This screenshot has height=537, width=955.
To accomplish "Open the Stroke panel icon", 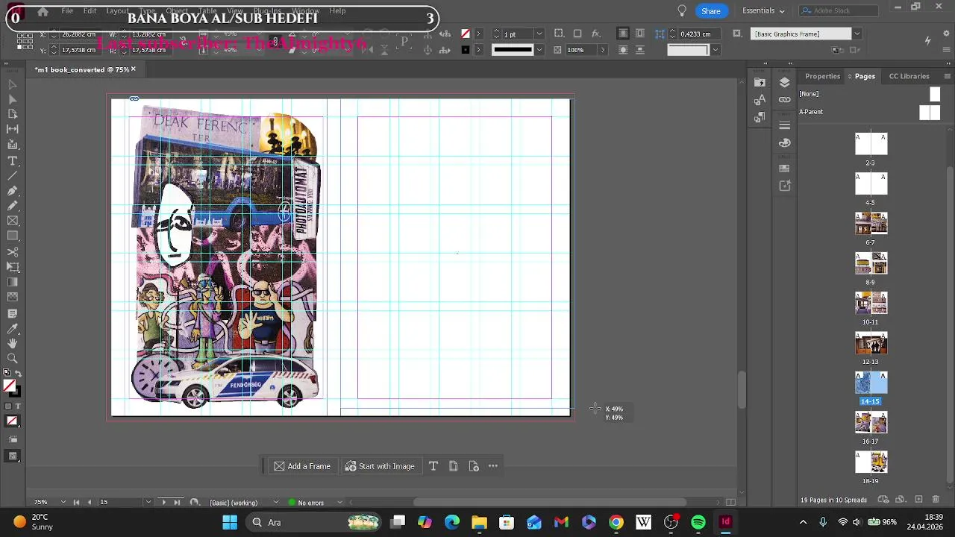I will point(784,125).
